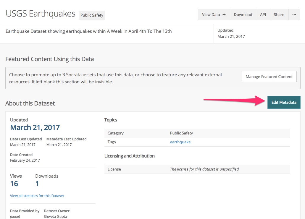Click the Tags row label
This screenshot has height=219, width=305.
coord(112,142)
